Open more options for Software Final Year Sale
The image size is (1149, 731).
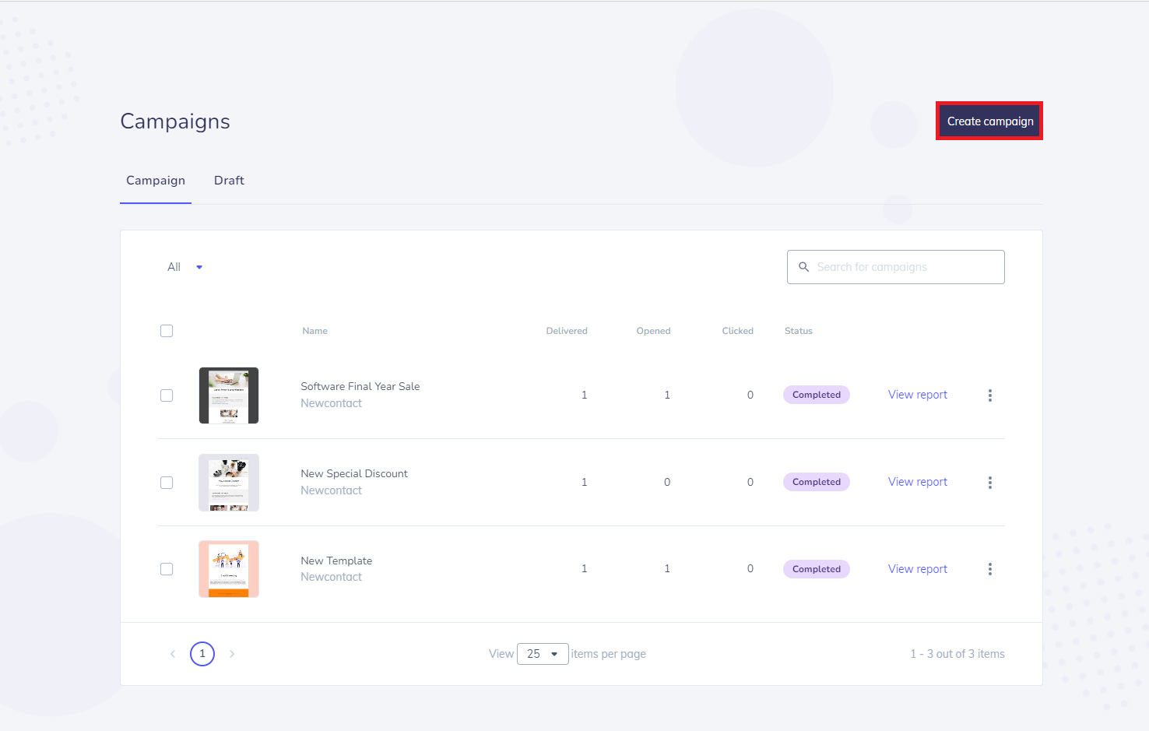989,395
